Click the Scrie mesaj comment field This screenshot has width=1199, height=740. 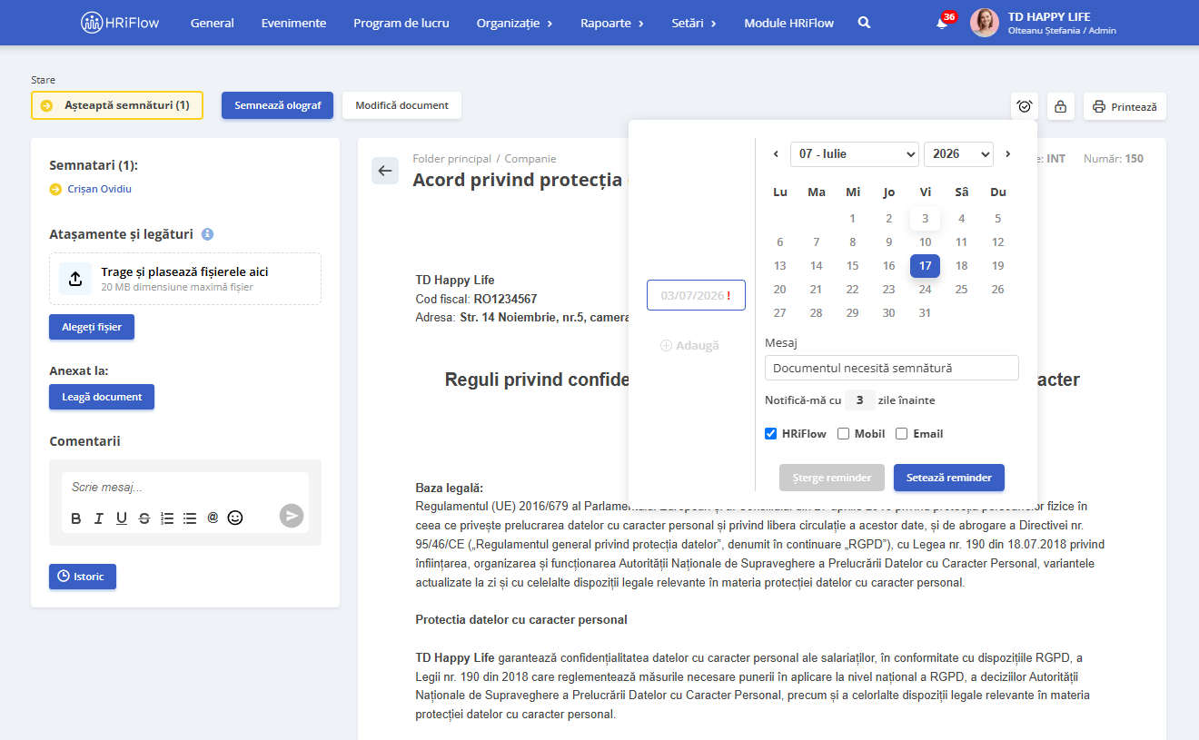(x=185, y=488)
